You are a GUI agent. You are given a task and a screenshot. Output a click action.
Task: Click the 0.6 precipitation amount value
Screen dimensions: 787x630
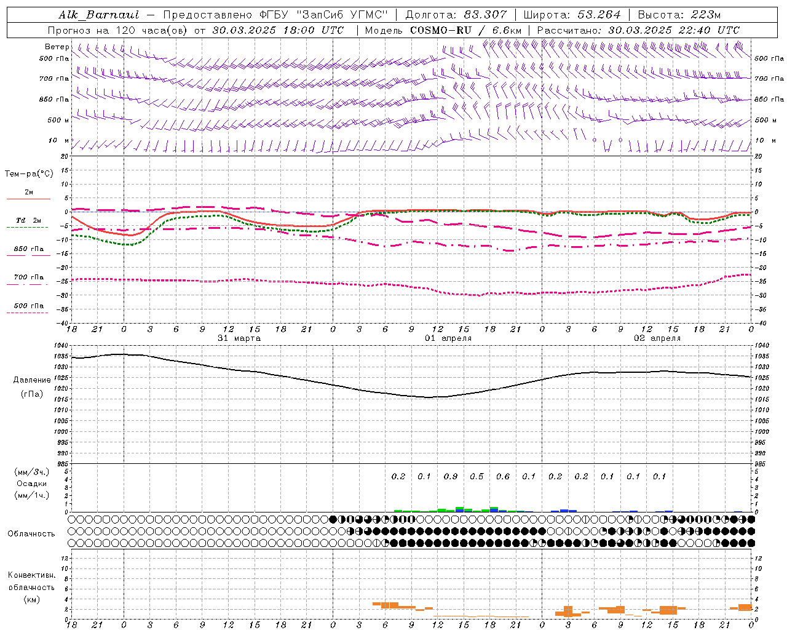(503, 476)
